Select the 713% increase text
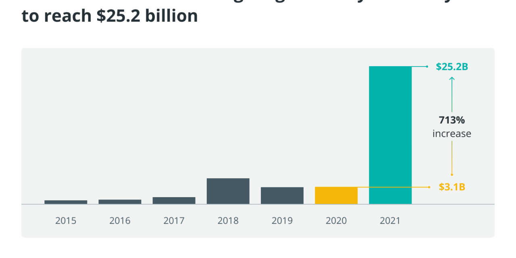The height and width of the screenshot is (258, 516). [452, 126]
